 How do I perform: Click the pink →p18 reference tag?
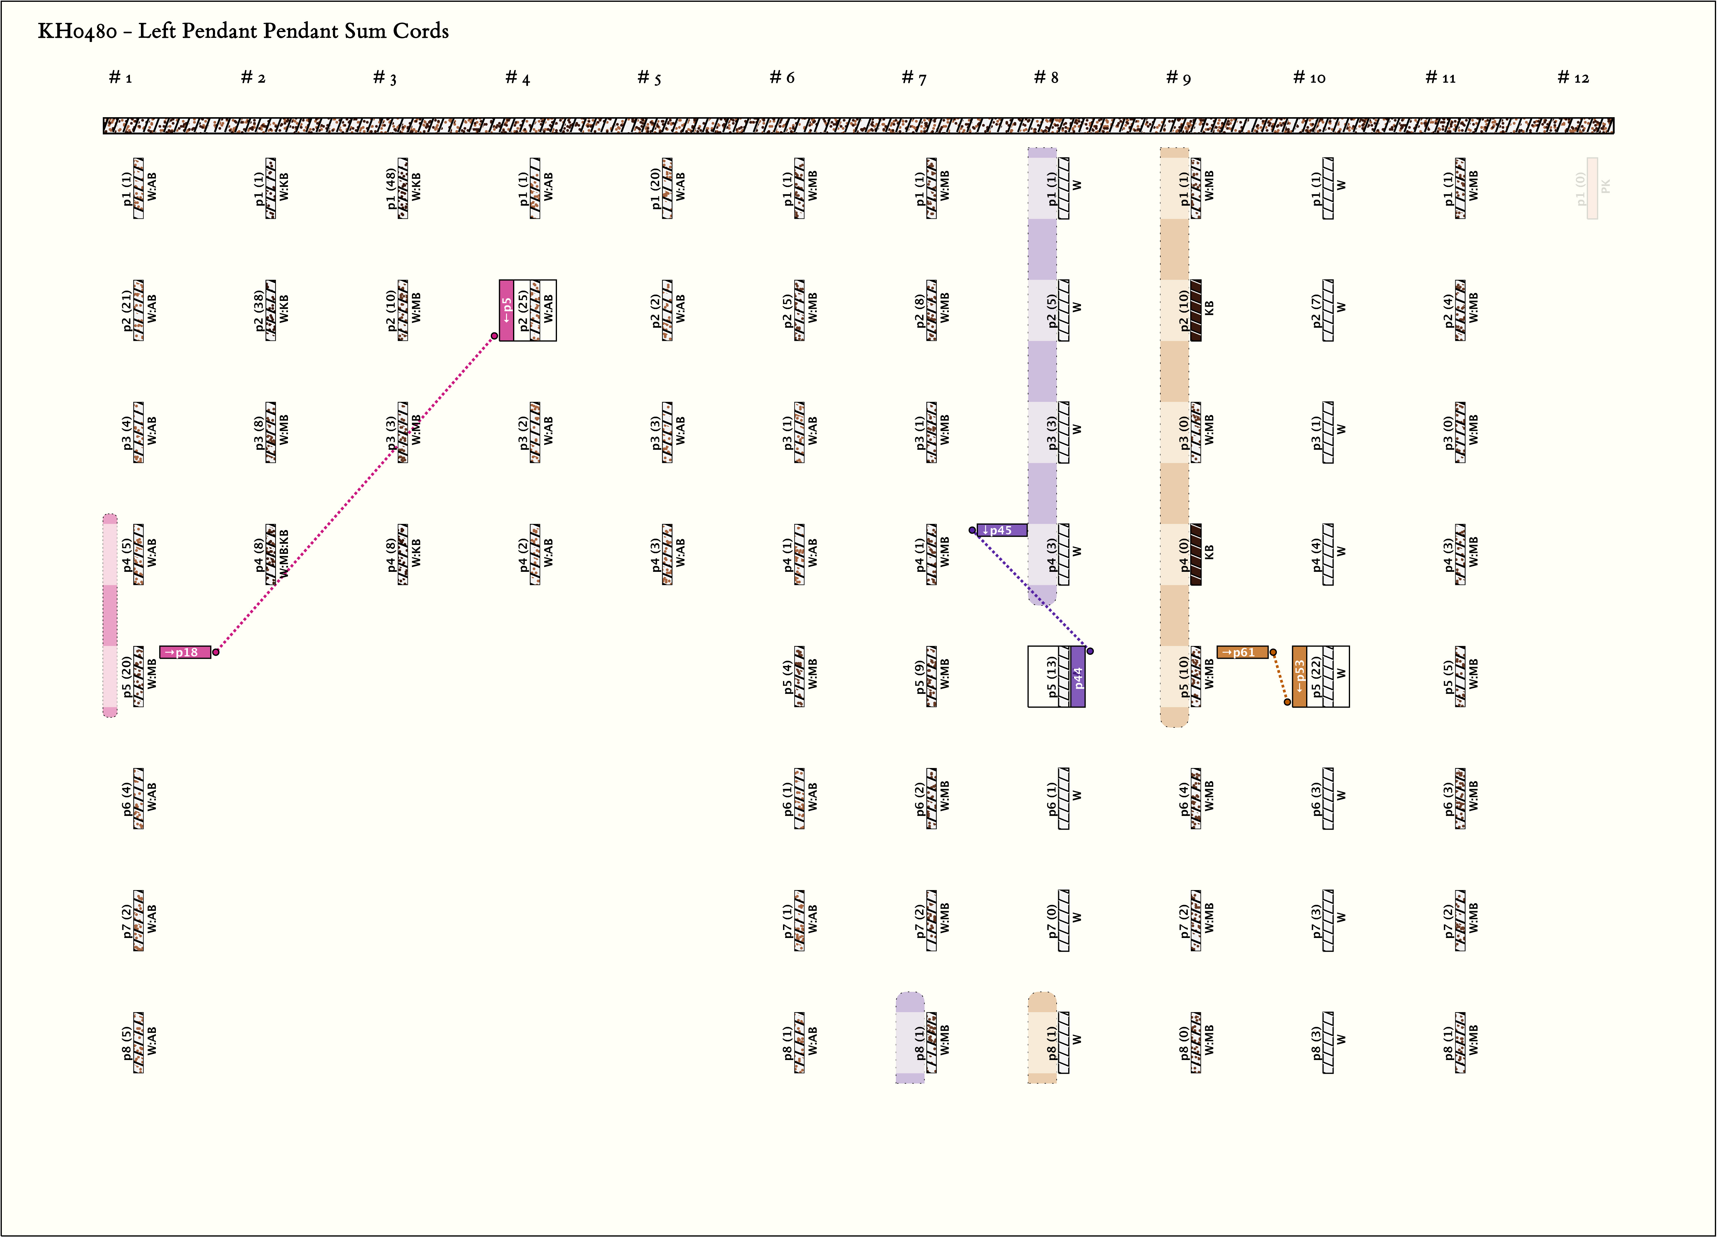(185, 652)
